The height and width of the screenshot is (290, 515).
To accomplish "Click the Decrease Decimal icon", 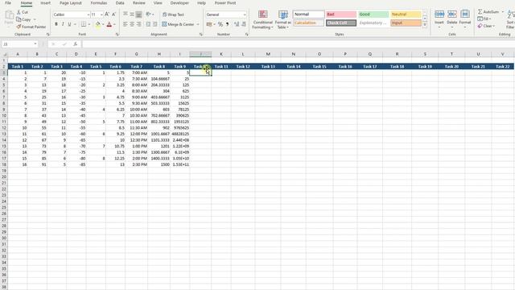I will tap(244, 24).
